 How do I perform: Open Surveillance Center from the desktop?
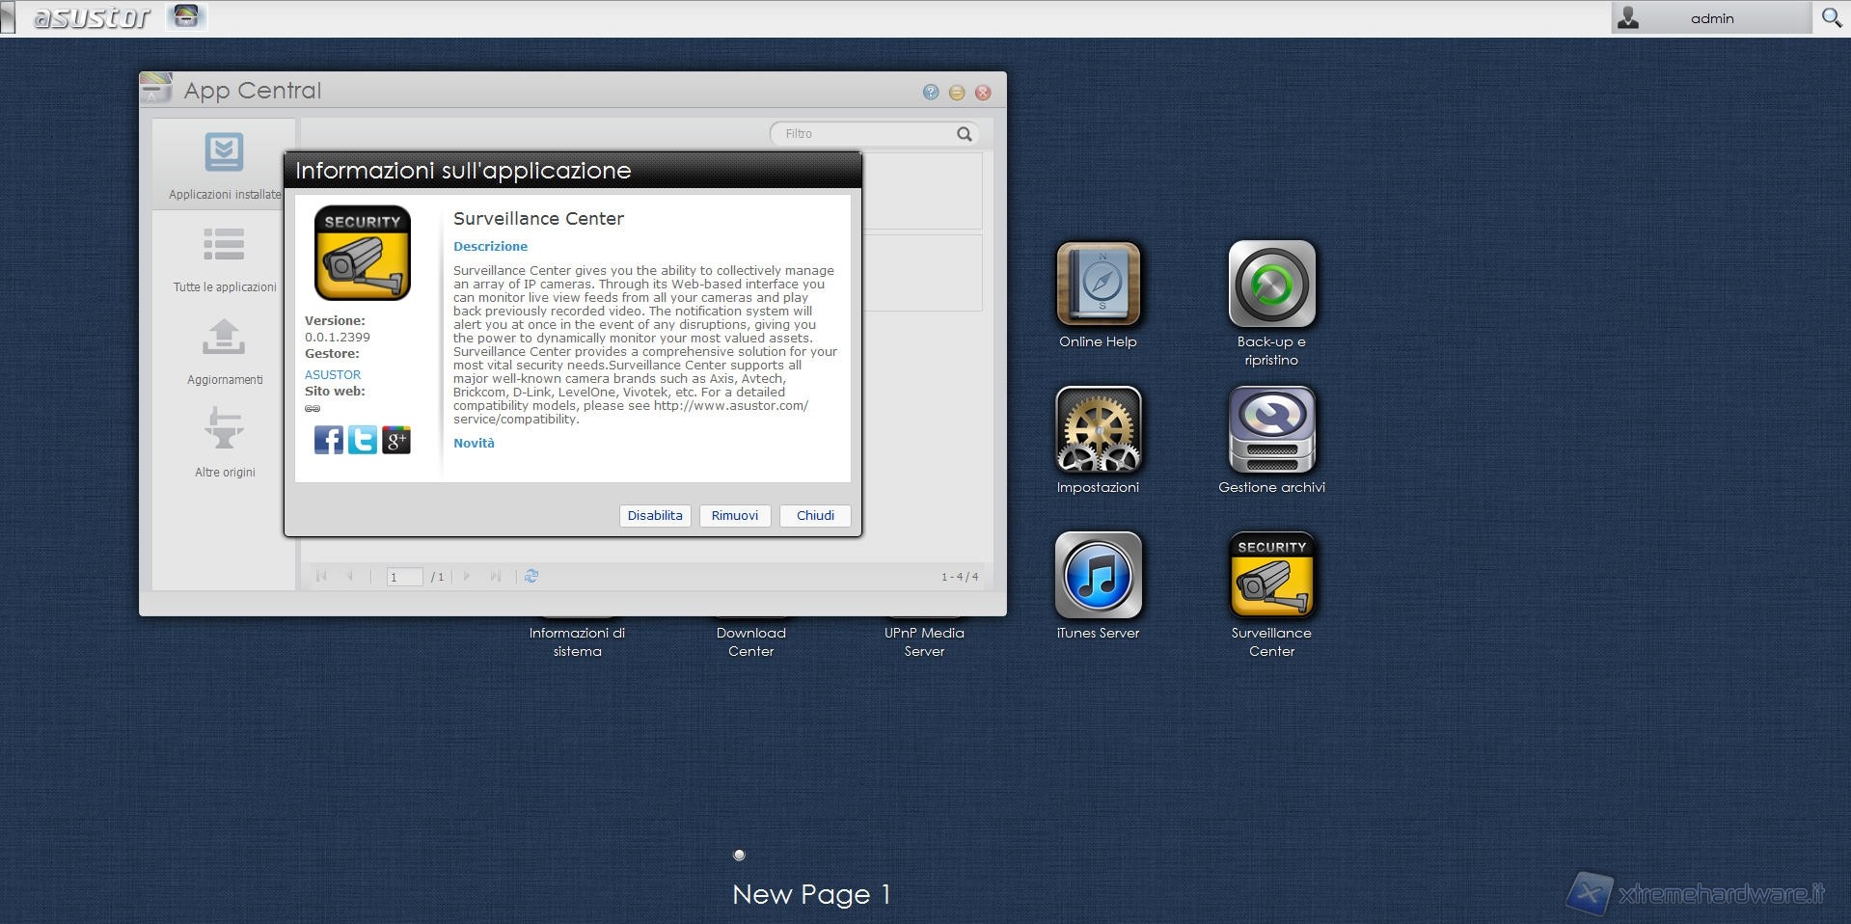(1271, 576)
